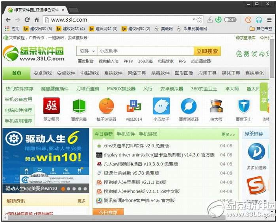Click the 拍大师 app icon

click(x=216, y=106)
